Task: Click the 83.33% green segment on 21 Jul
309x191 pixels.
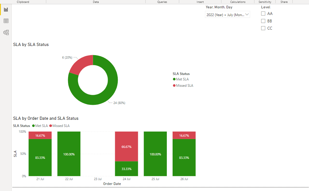Action: pos(40,157)
